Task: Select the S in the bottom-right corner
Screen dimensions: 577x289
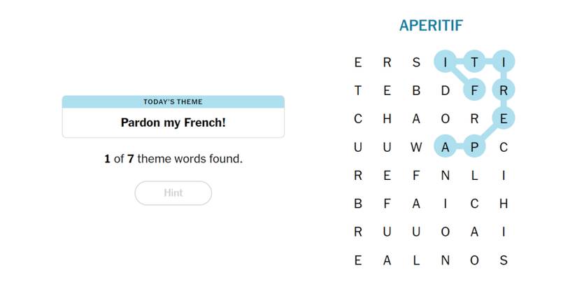Action: tap(503, 262)
